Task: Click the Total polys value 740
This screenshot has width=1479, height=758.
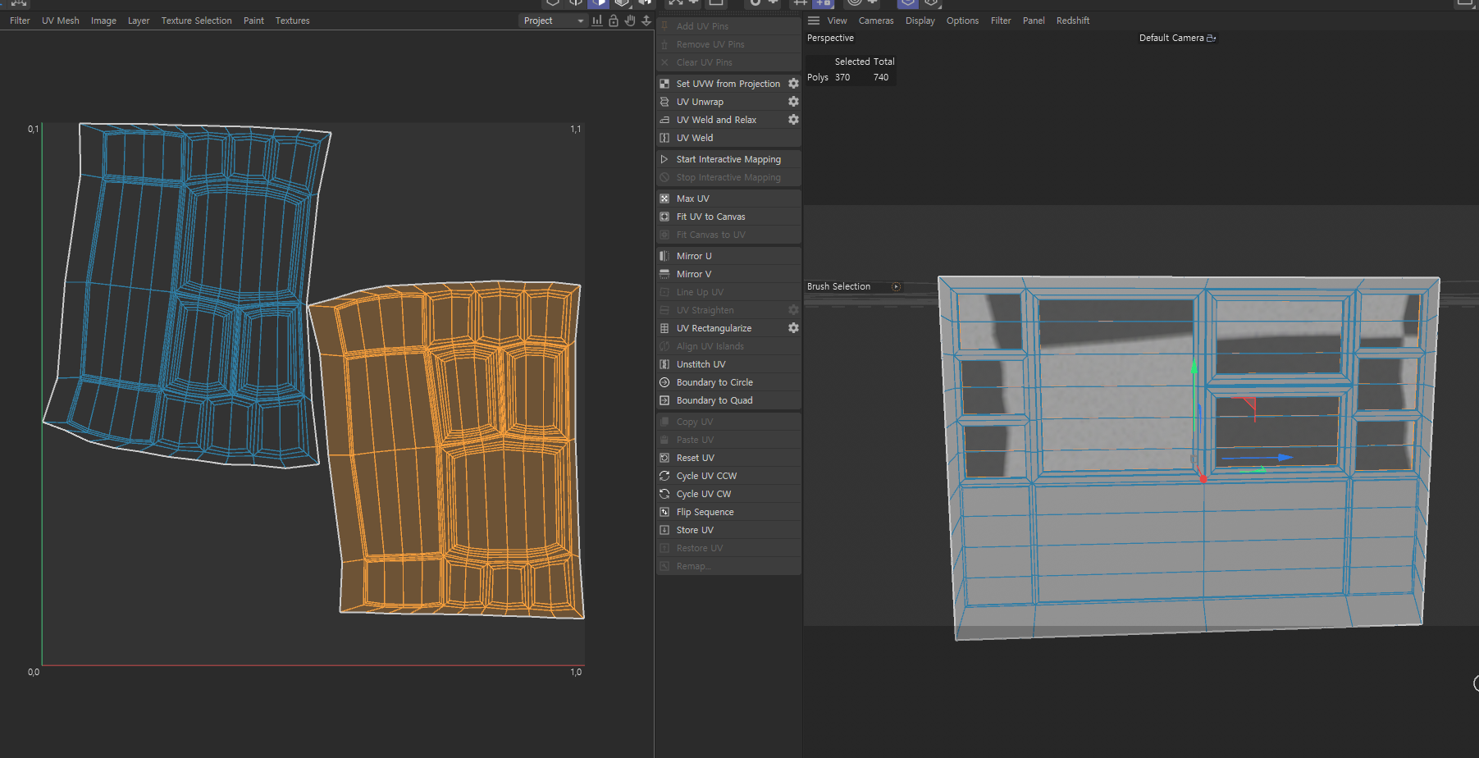Action: pyautogui.click(x=881, y=77)
